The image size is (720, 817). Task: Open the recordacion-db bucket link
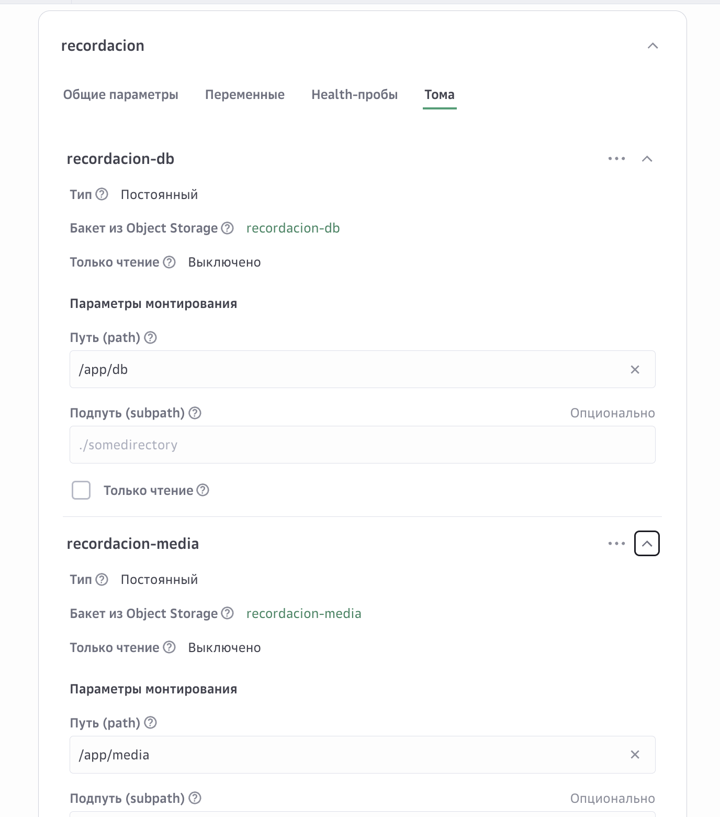293,228
